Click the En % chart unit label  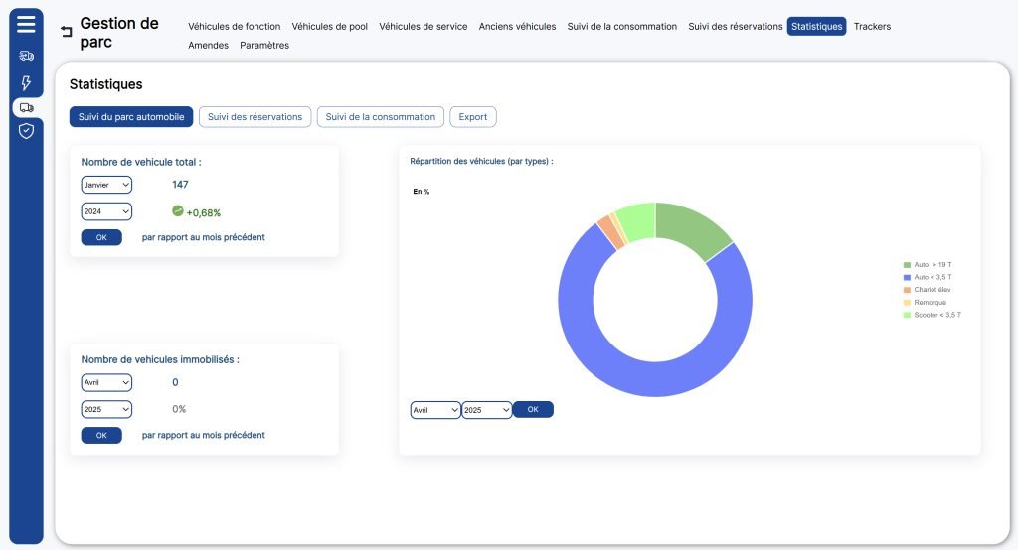[x=421, y=192]
